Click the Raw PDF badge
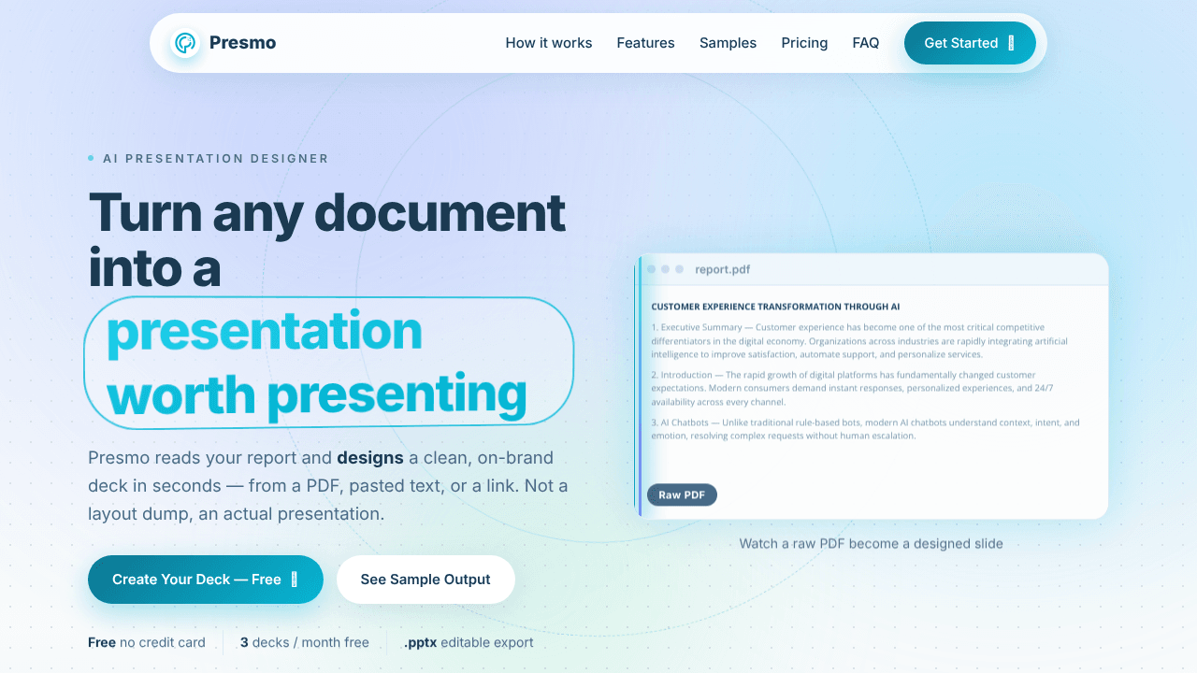Image resolution: width=1197 pixels, height=673 pixels. point(682,494)
